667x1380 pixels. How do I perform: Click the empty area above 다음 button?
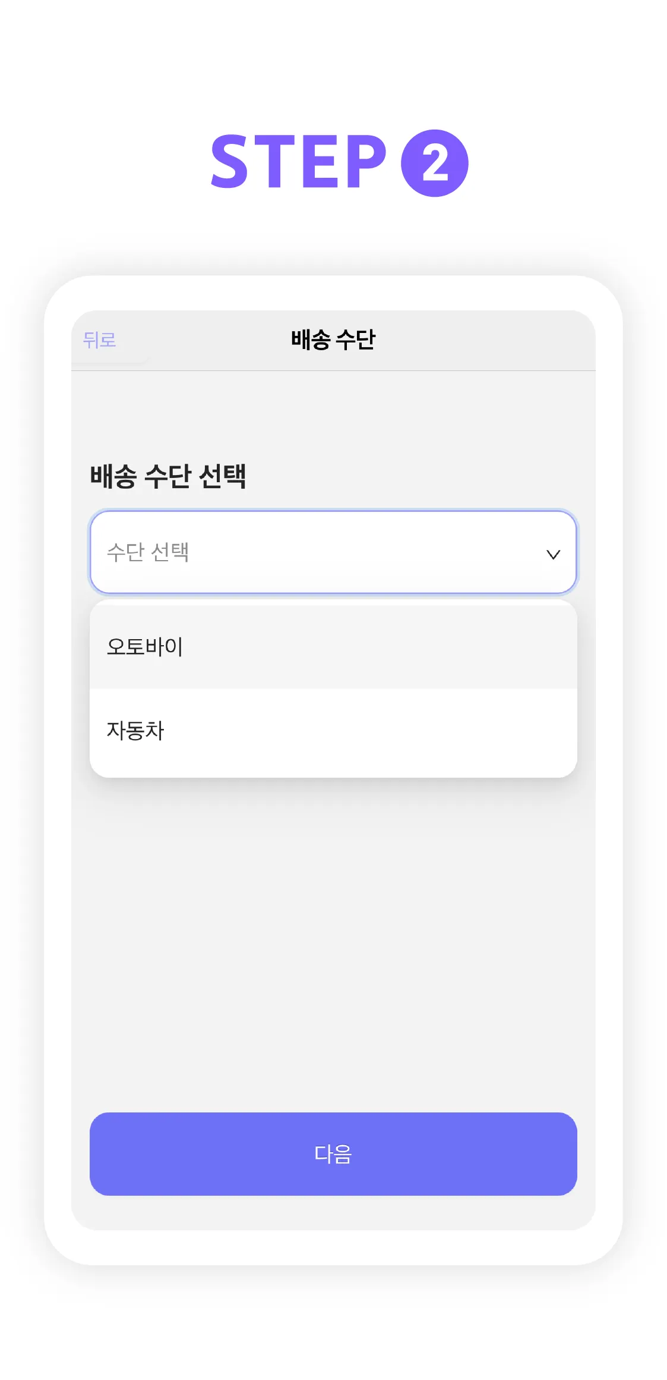333,951
